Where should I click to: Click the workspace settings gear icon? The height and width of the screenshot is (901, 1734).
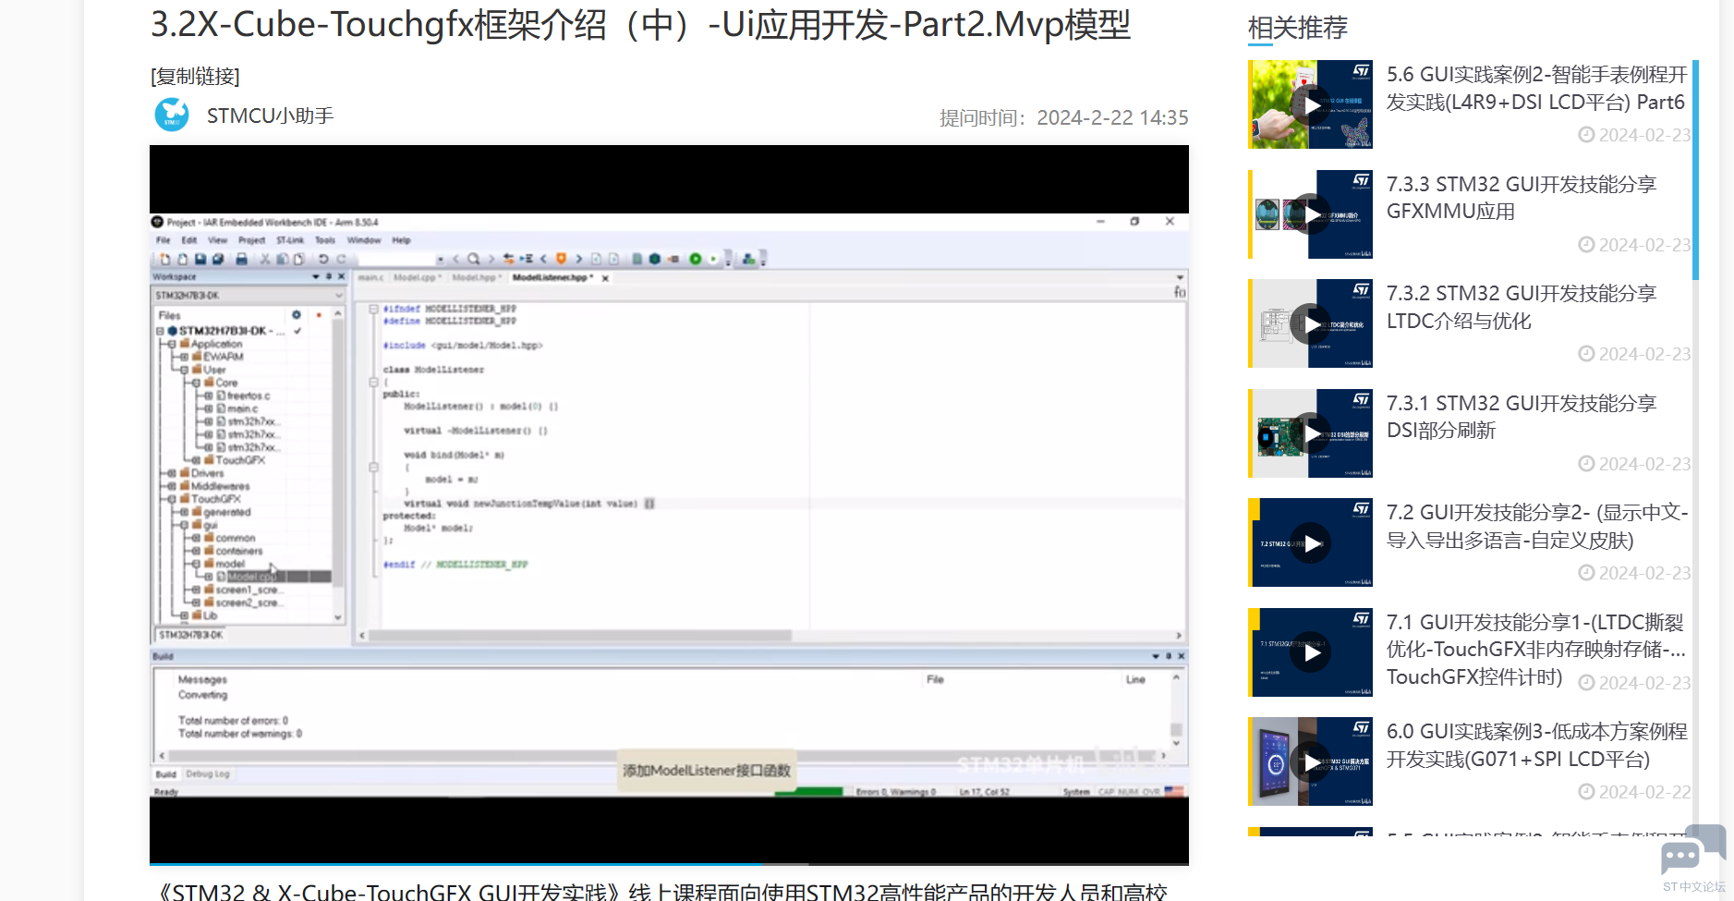click(297, 315)
